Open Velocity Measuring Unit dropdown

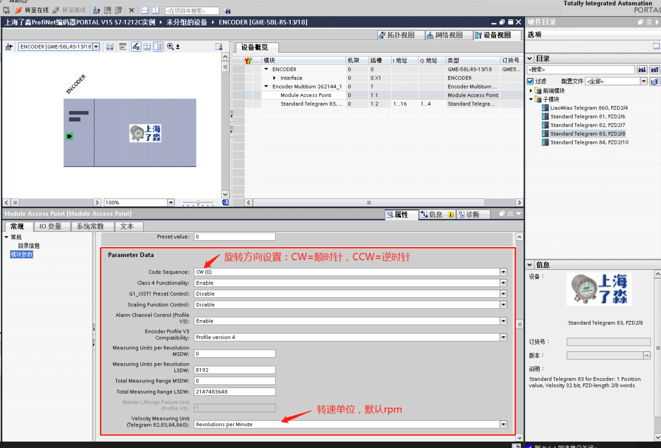[503, 424]
